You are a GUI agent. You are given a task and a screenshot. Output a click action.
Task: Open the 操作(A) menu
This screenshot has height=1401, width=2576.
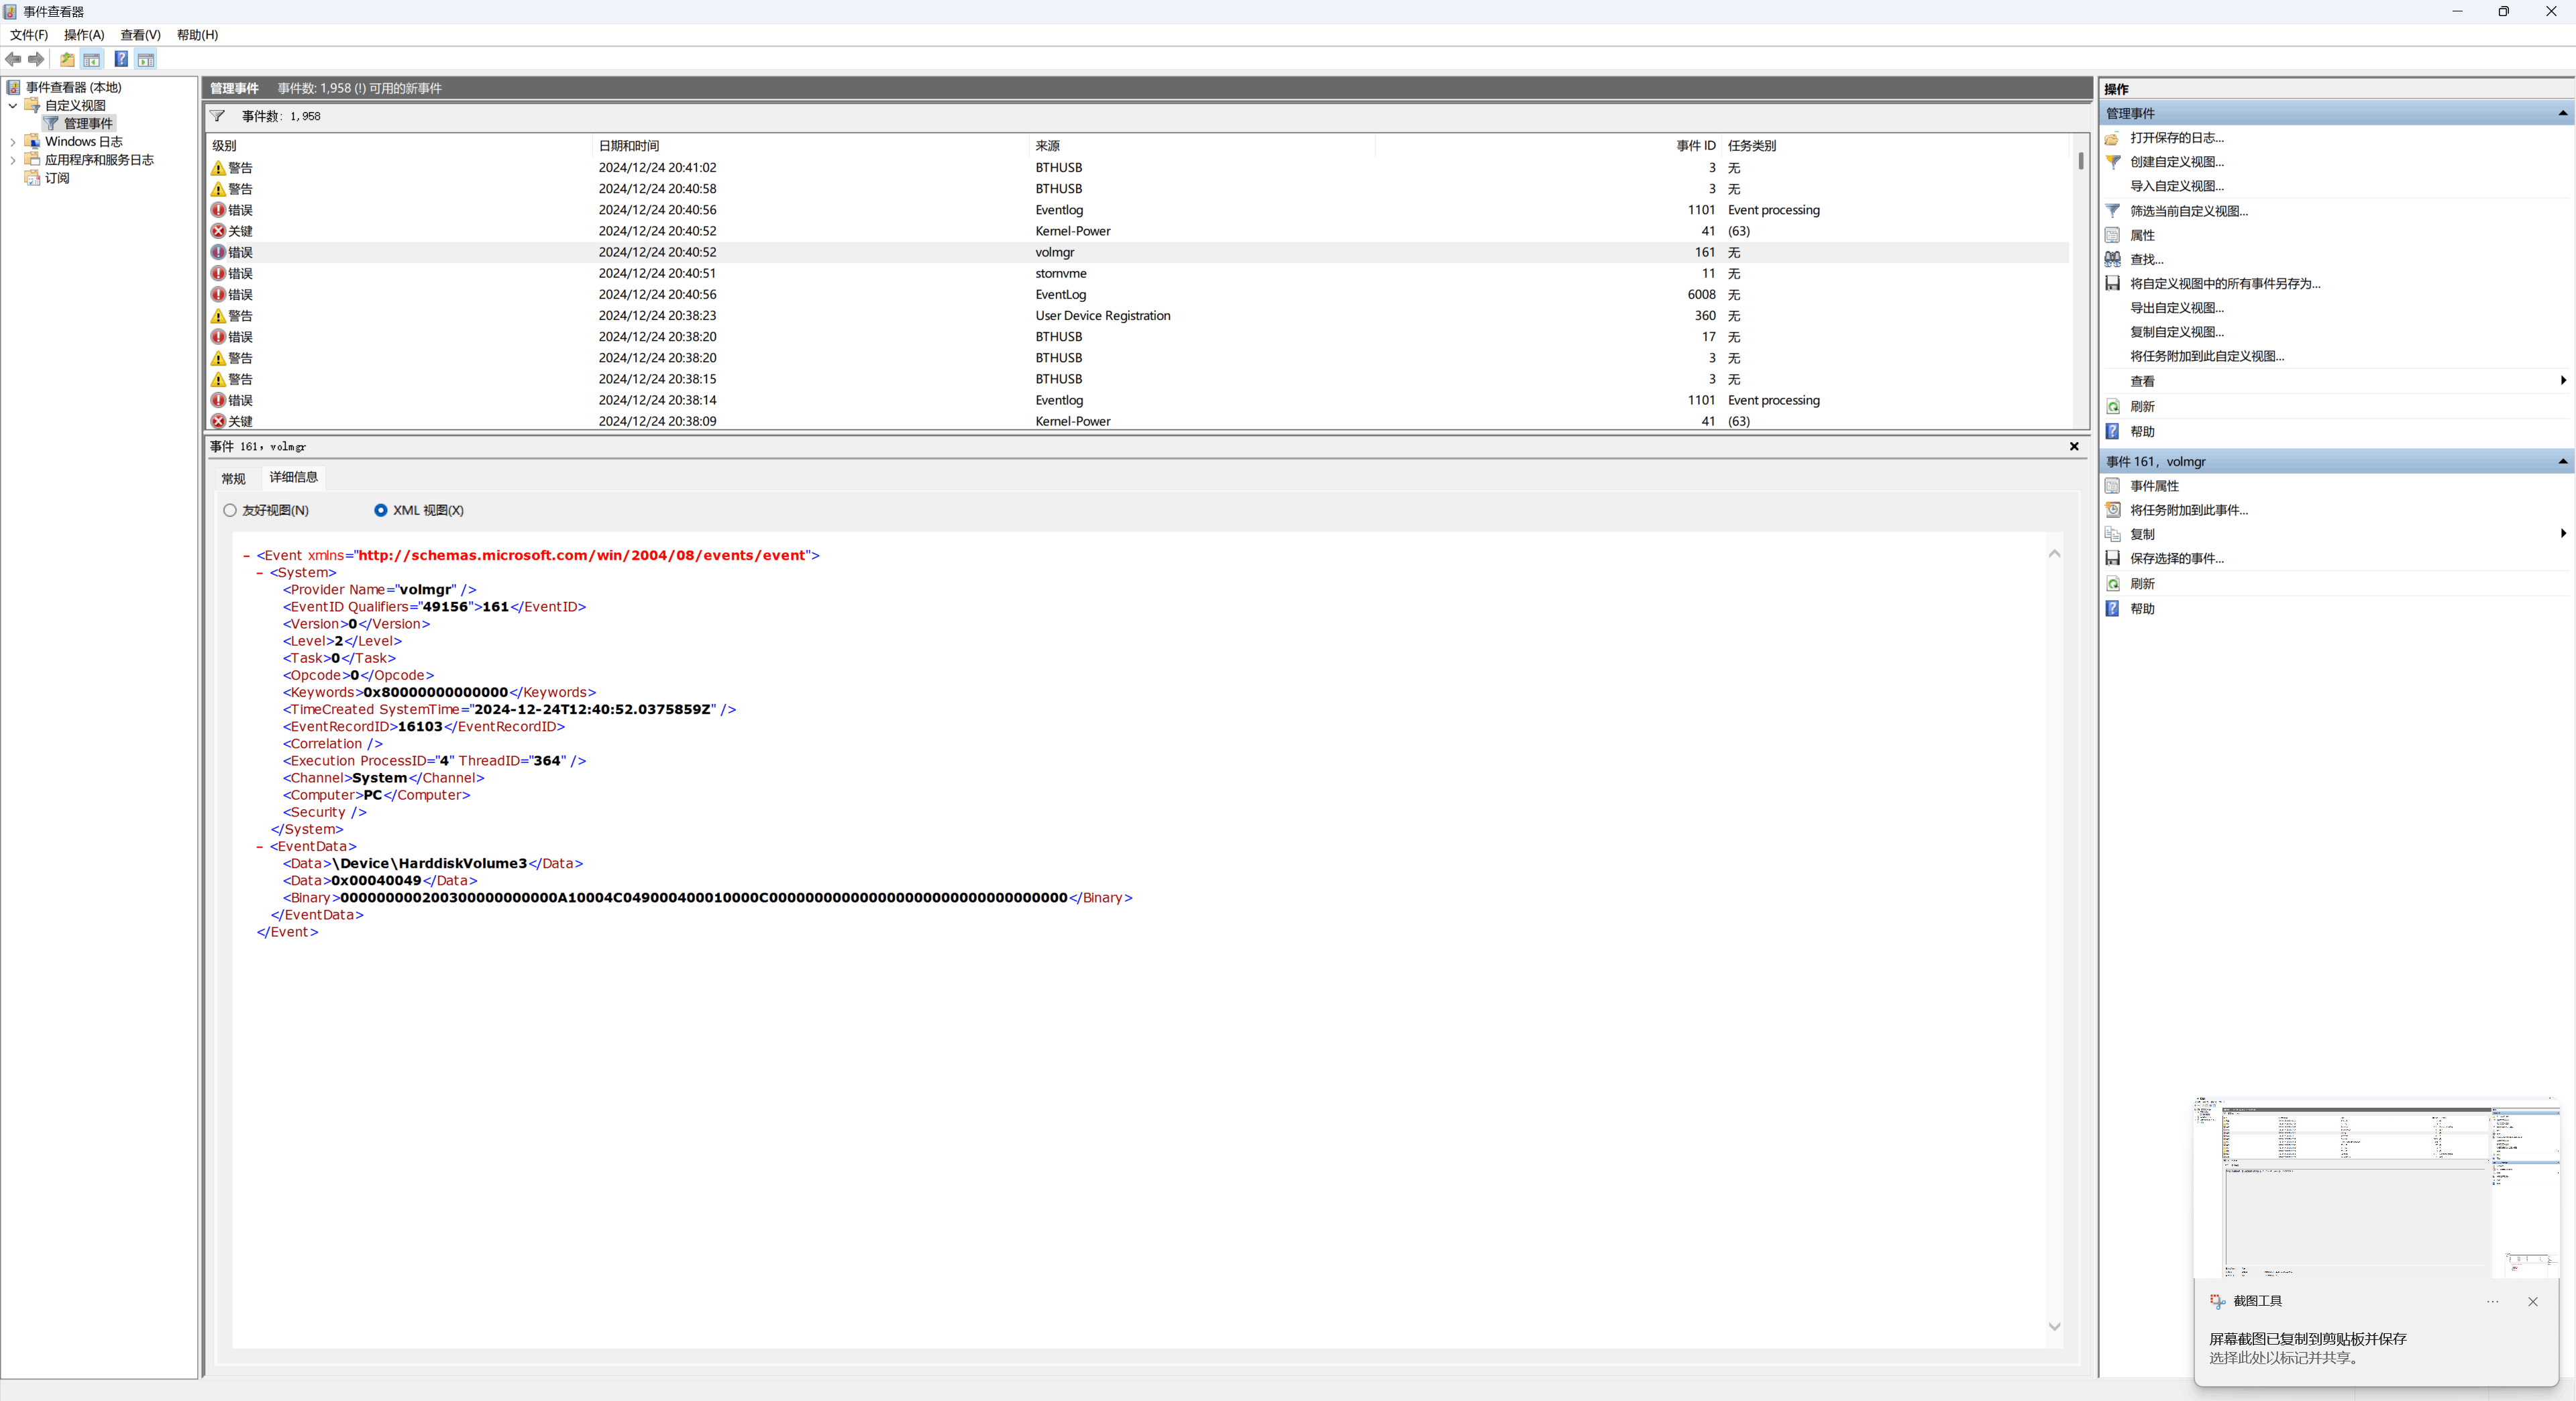[x=84, y=35]
